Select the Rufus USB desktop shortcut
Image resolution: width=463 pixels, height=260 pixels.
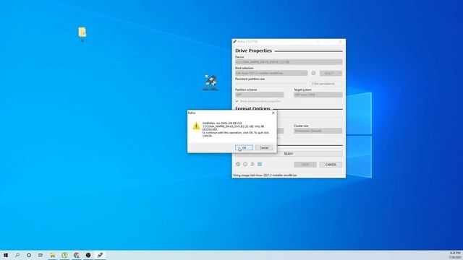(x=211, y=83)
